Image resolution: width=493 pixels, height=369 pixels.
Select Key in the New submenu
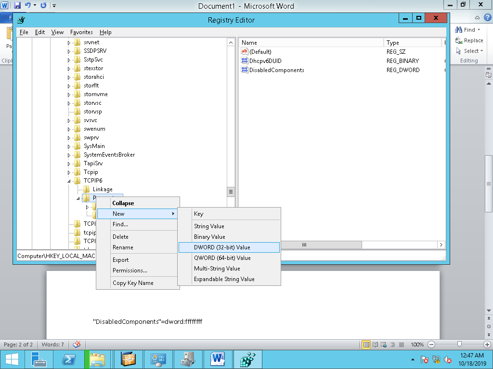point(229,214)
